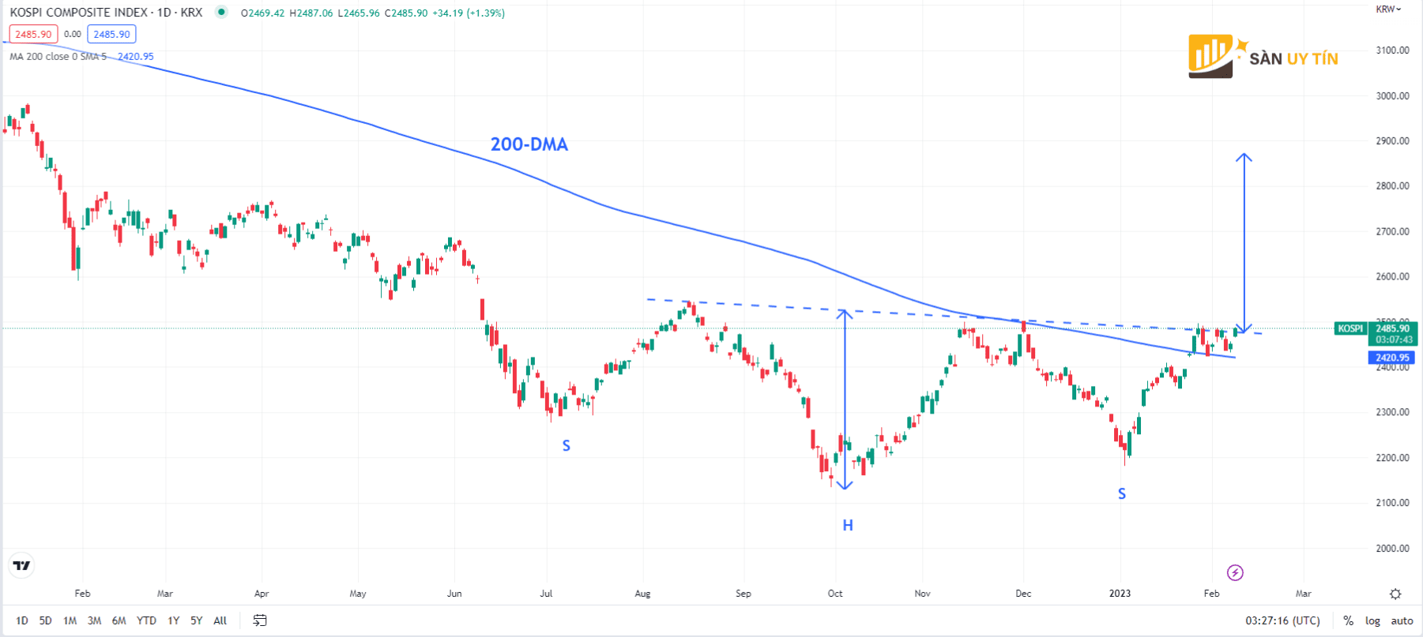Click the purple lightning event marker
This screenshot has height=637, width=1423.
point(1235,572)
